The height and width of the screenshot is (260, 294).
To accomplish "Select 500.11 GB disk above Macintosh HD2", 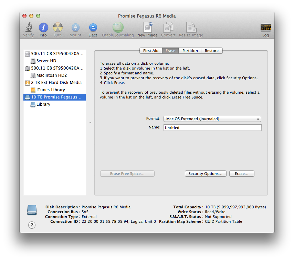I will point(54,68).
